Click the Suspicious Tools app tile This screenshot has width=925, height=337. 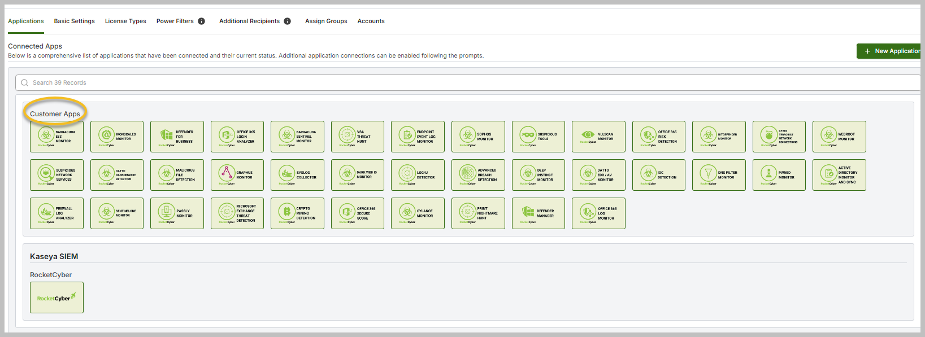[x=539, y=137]
